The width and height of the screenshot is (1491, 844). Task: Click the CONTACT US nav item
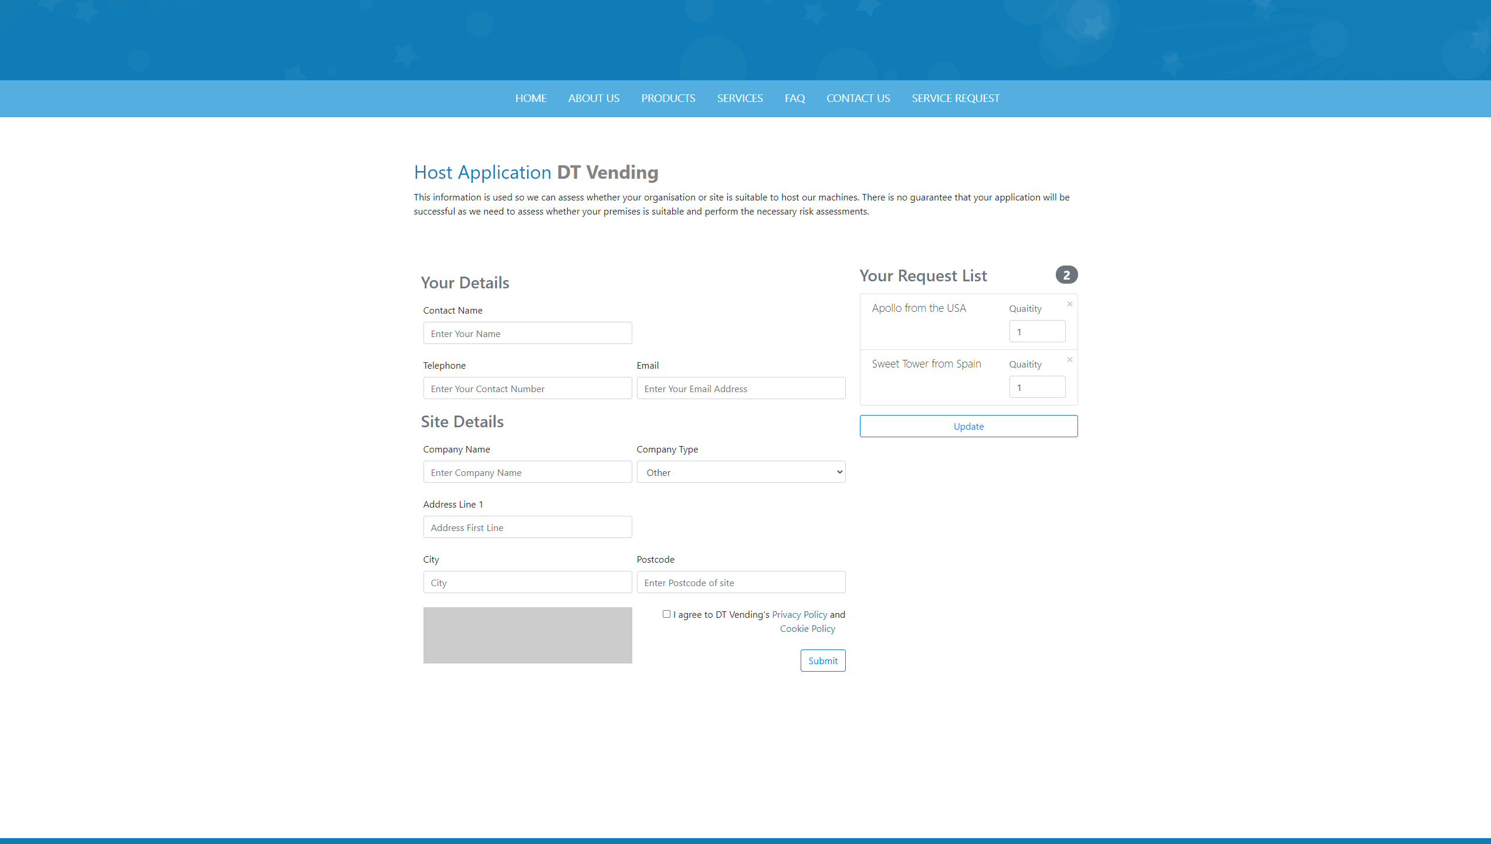pyautogui.click(x=858, y=98)
